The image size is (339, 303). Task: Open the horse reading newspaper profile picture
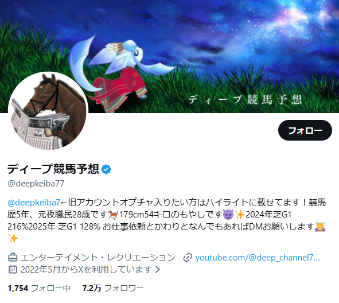48,111
